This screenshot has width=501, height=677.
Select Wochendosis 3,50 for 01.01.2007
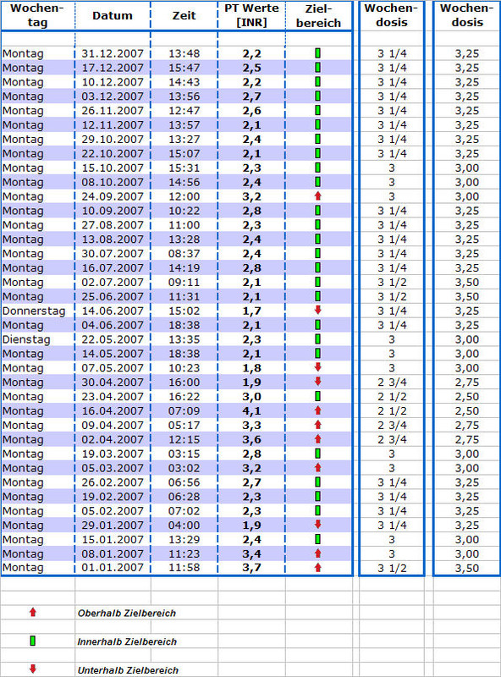[467, 568]
